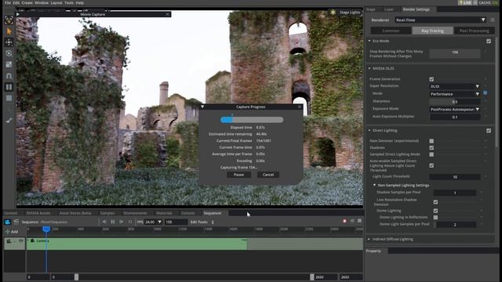Click the Edit Tools split icon
Image resolution: width=502 pixels, height=282 pixels.
[x=213, y=222]
